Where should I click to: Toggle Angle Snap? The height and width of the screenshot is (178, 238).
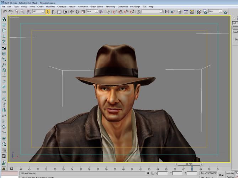[x=121, y=12]
